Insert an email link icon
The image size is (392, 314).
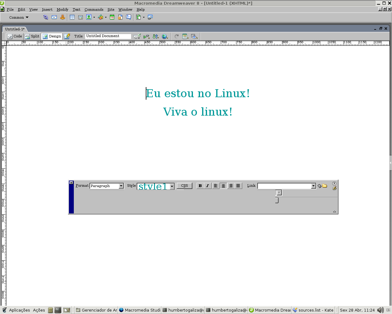click(x=54, y=17)
